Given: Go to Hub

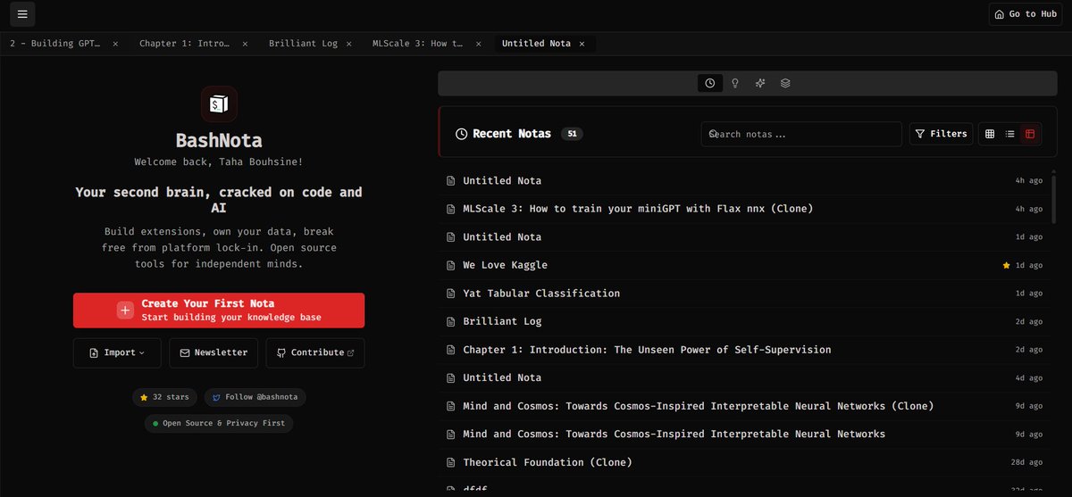Looking at the screenshot, I should 1025,14.
